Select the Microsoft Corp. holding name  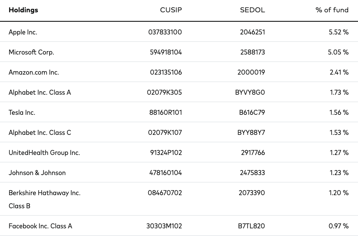(x=31, y=52)
